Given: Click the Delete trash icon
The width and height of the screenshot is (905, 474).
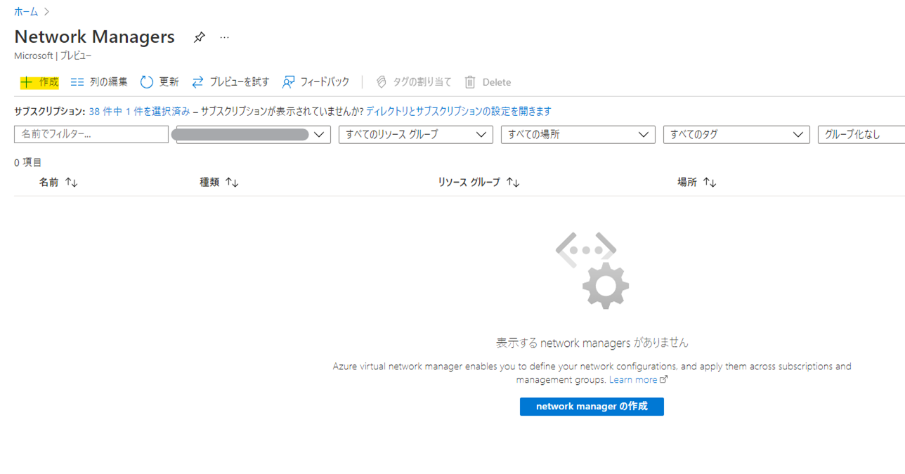Looking at the screenshot, I should [470, 82].
